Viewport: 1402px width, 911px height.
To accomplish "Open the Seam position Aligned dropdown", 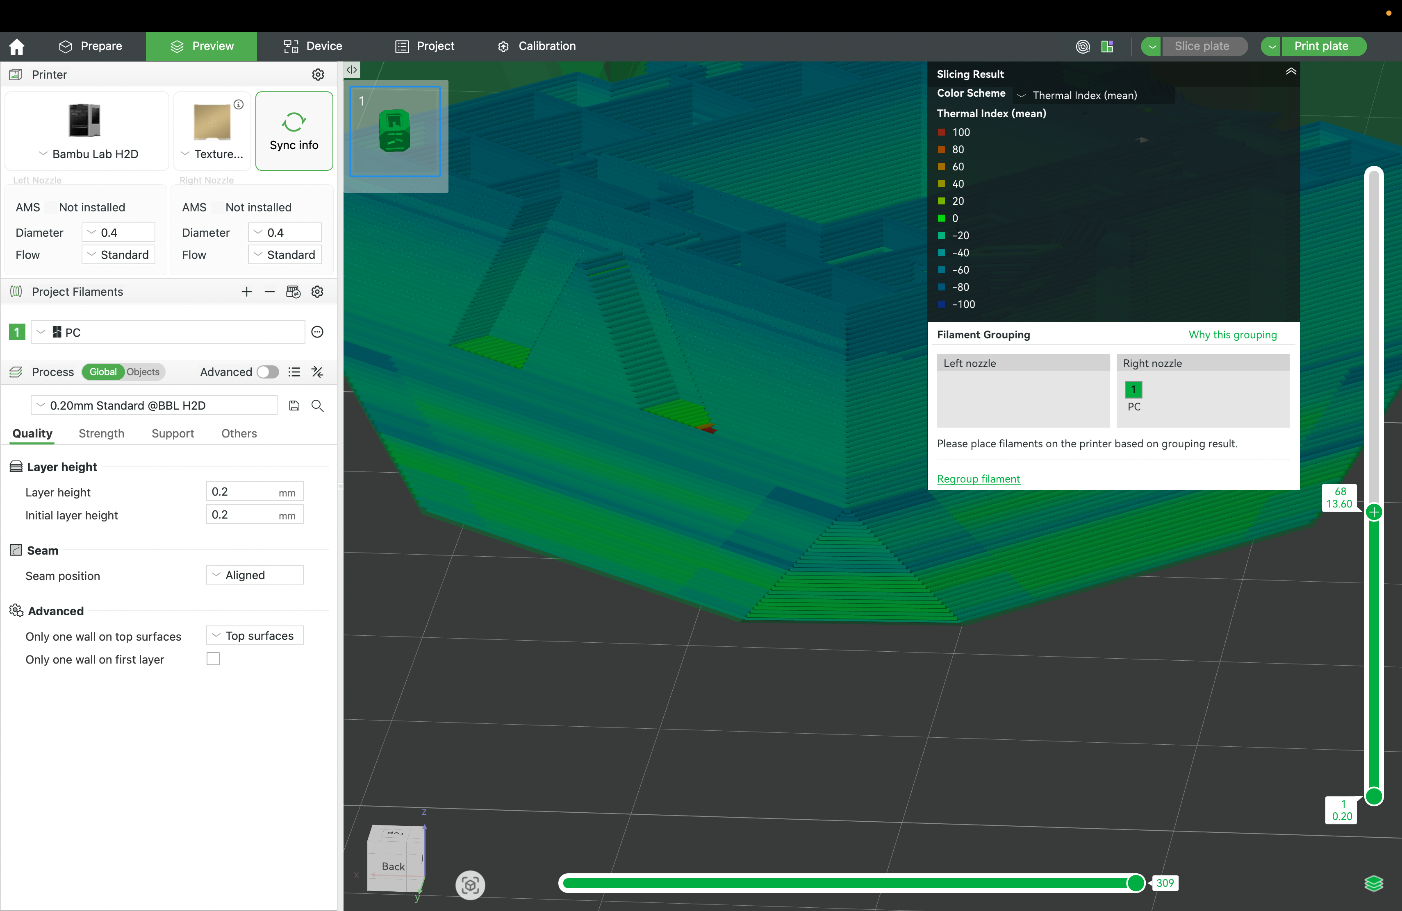I will pyautogui.click(x=254, y=575).
